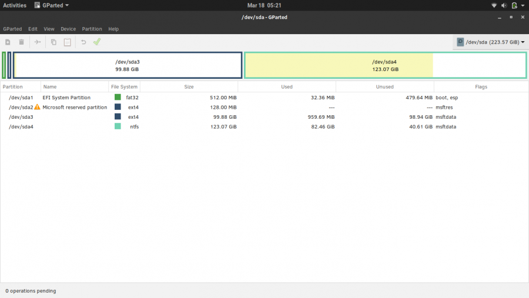Open the /dev/sda device selector dropdown
529x298 pixels.
pyautogui.click(x=491, y=42)
